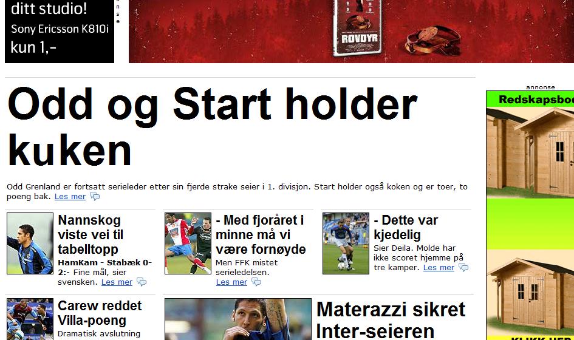Open the Materazzi photo
The height and width of the screenshot is (340, 574).
point(238,319)
